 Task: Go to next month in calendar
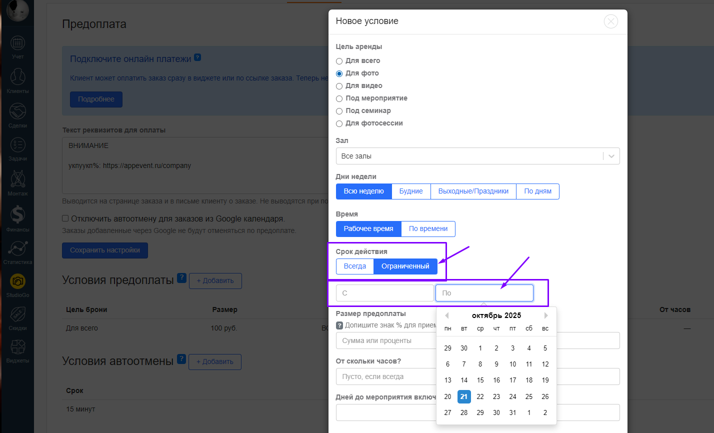pyautogui.click(x=546, y=315)
